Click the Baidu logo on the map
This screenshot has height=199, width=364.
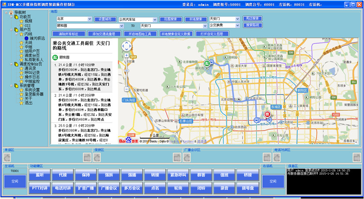pyautogui.click(x=126, y=141)
